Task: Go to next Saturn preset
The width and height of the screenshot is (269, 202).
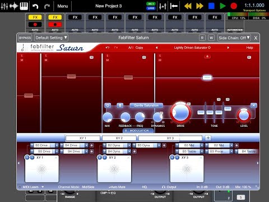Action: (228, 48)
